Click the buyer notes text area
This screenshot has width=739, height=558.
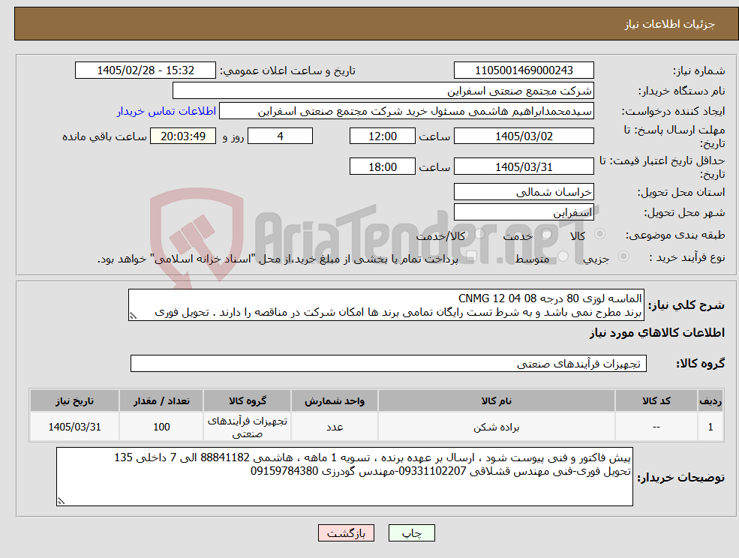click(344, 476)
